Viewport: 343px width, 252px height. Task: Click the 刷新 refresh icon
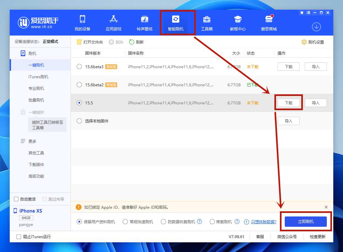click(131, 42)
